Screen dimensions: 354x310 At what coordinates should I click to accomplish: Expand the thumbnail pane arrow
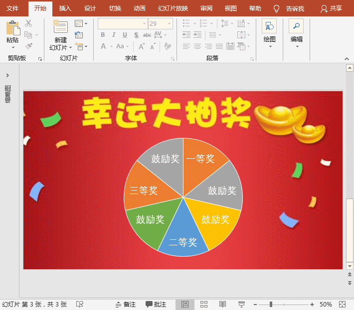7,75
